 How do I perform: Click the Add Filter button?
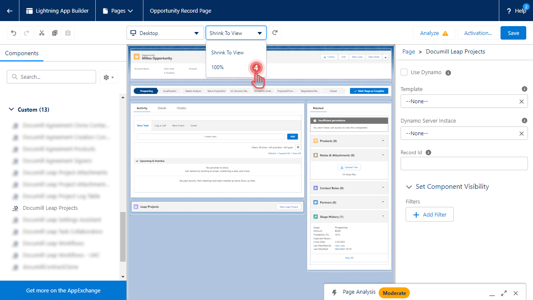click(429, 214)
